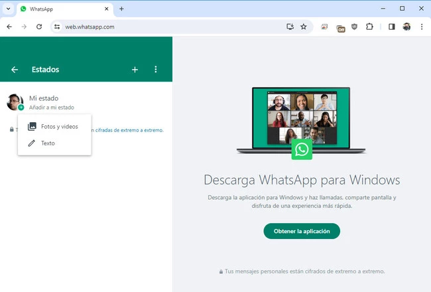
Task: Toggle the Chrome side panel
Action: [391, 27]
